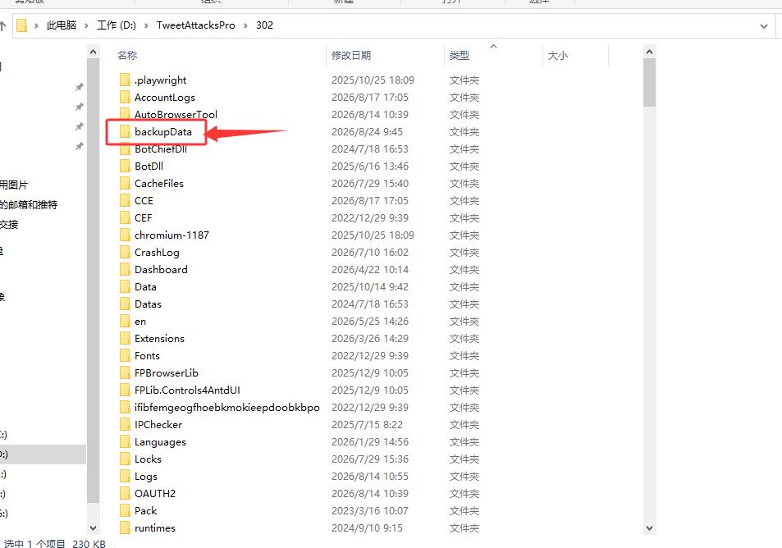Click the date 2025/6/16 13:46

(369, 166)
